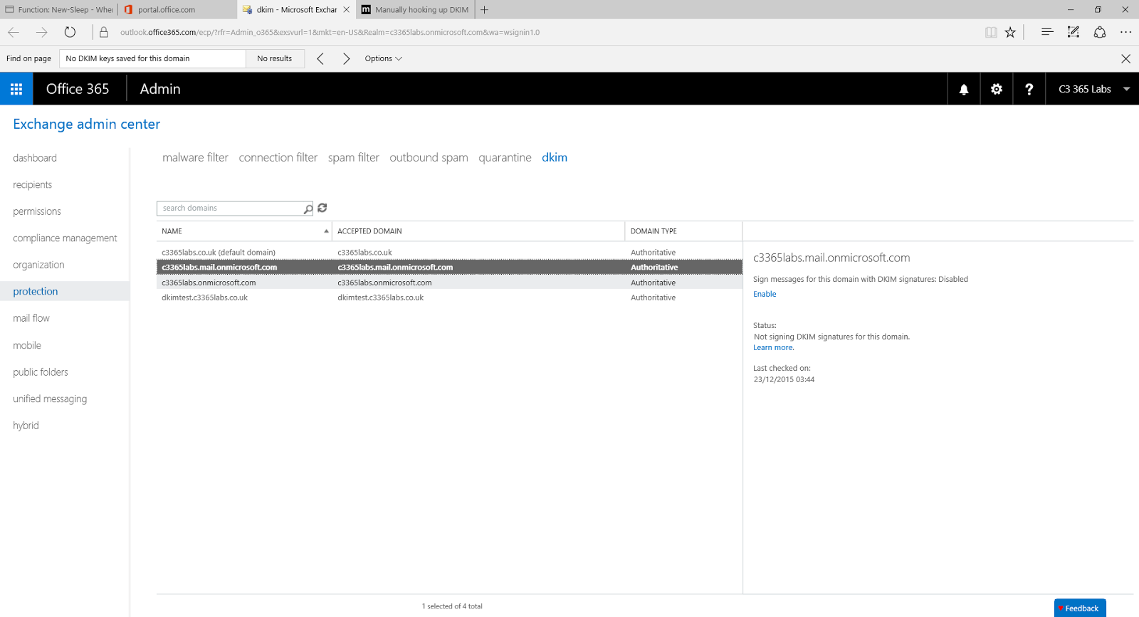The height and width of the screenshot is (617, 1139).
Task: Select dkimtest.c3365labs.co.uk row
Action: [449, 297]
